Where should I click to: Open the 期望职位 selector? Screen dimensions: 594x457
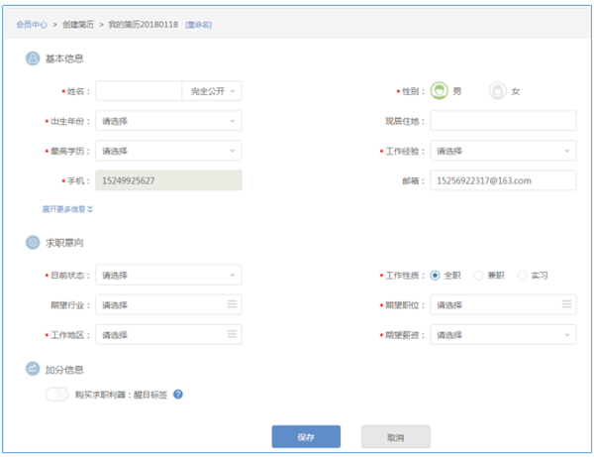(503, 305)
